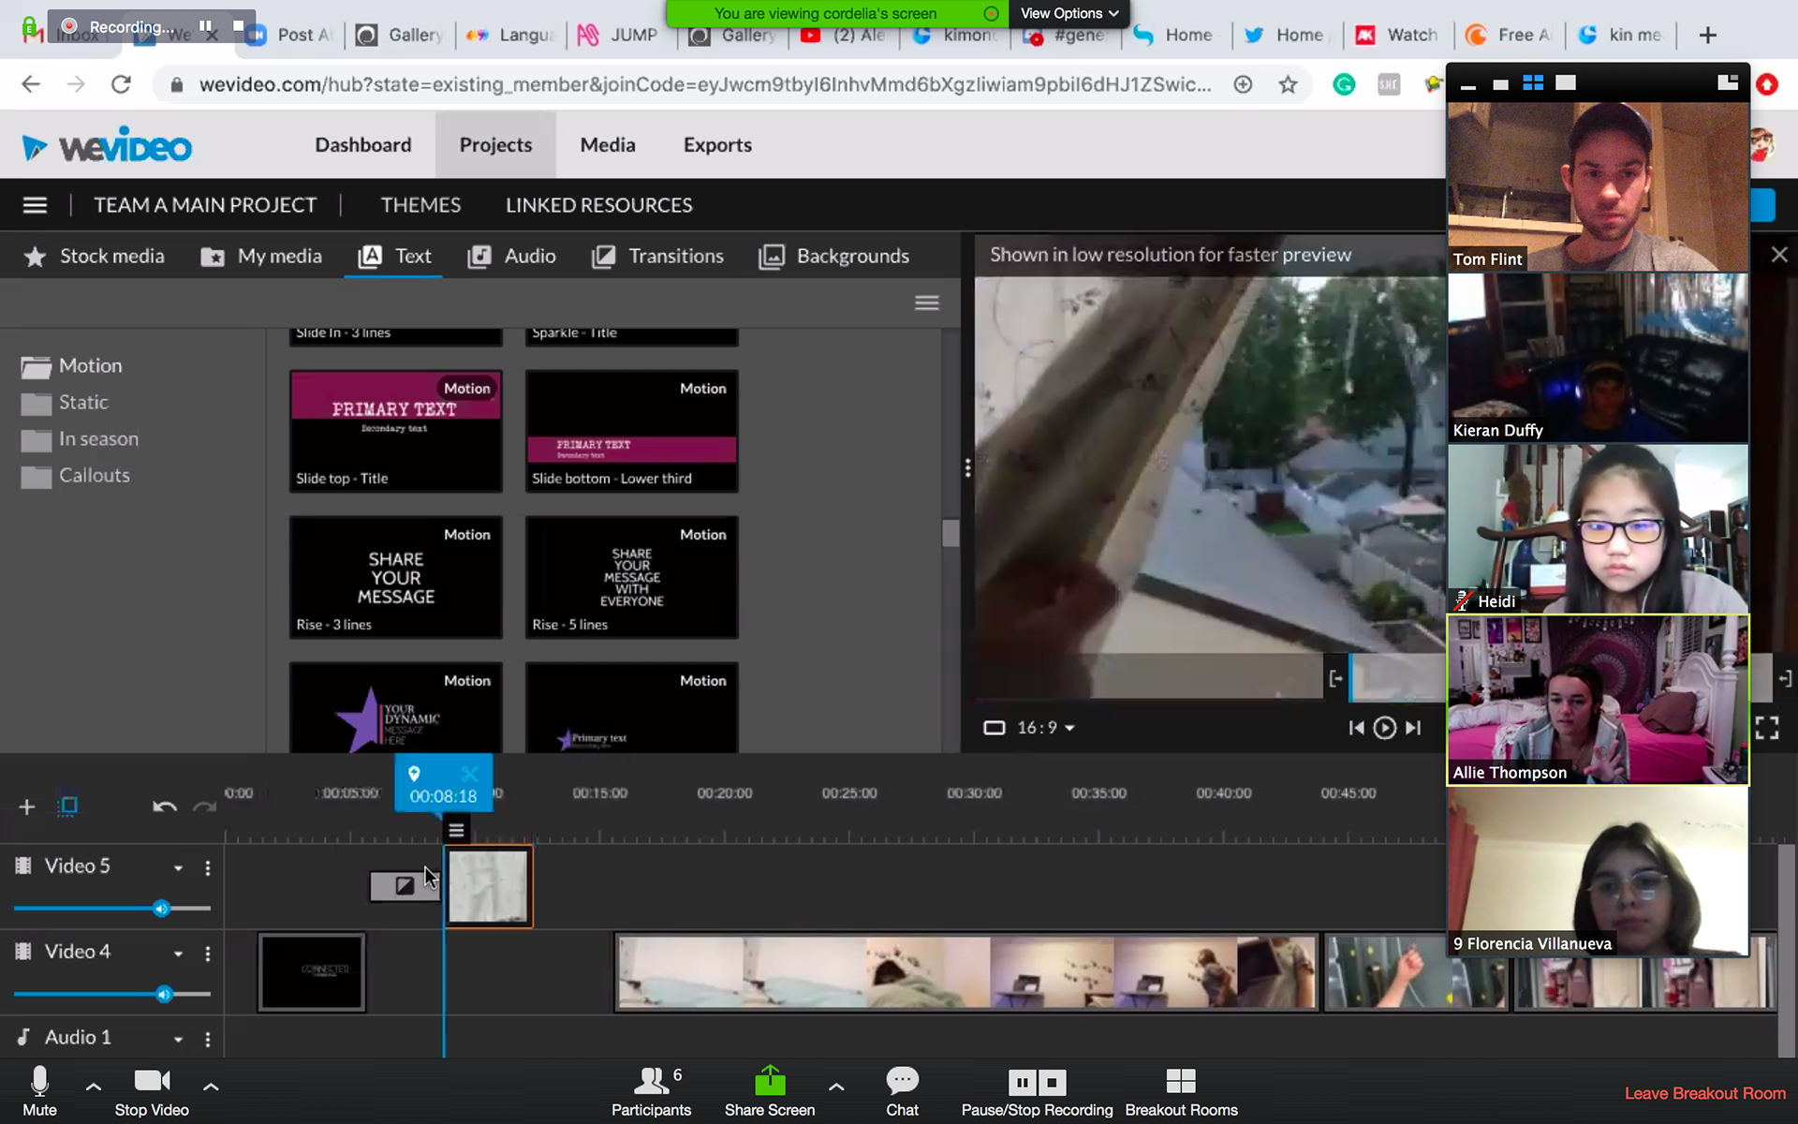Screen dimensions: 1798x1124
Task: Open the hamburger menu beside the project title
Action: tap(35, 205)
